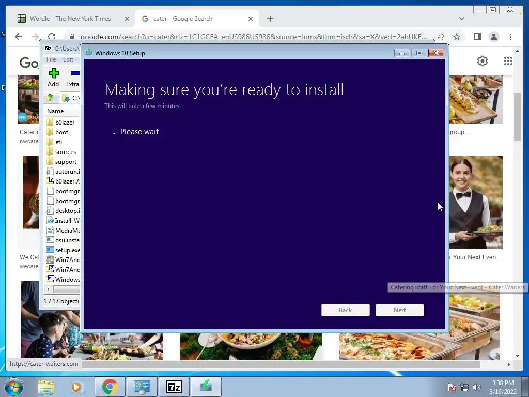Open Google quick settings gear
The width and height of the screenshot is (529, 397).
click(x=482, y=61)
